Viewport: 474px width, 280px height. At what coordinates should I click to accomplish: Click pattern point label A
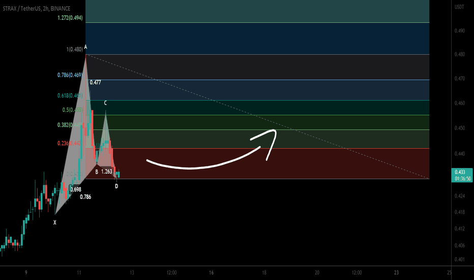[85, 47]
